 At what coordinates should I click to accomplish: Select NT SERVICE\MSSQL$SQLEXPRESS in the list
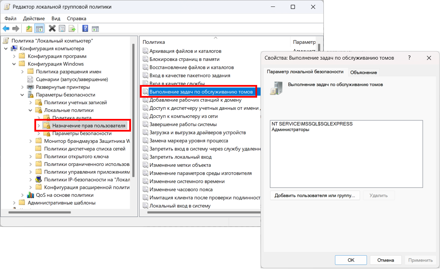click(x=312, y=124)
